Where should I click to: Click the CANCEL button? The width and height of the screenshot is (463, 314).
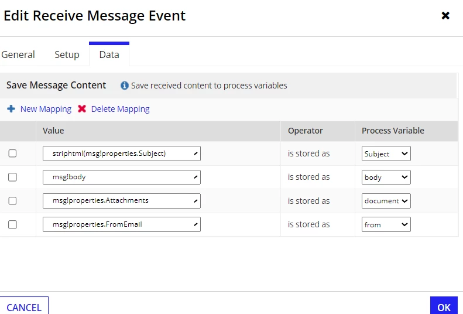(x=24, y=306)
